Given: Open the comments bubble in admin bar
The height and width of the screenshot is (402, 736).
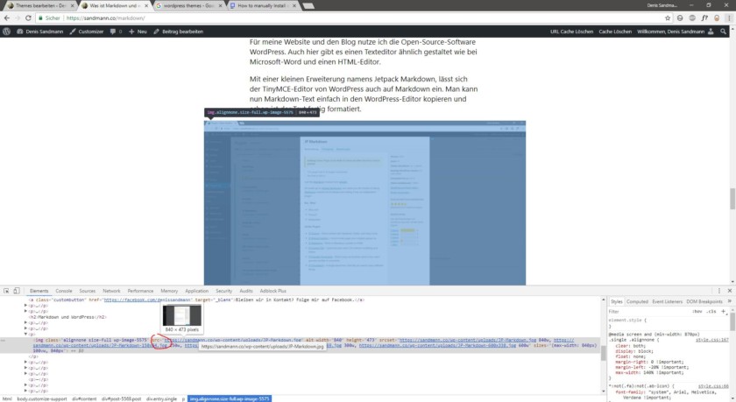Looking at the screenshot, I should (113, 32).
